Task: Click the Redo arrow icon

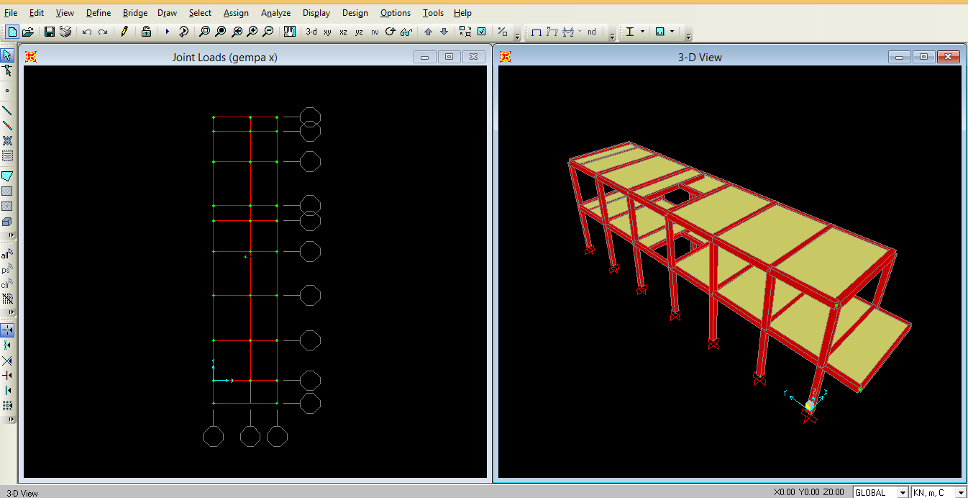Action: [x=103, y=32]
